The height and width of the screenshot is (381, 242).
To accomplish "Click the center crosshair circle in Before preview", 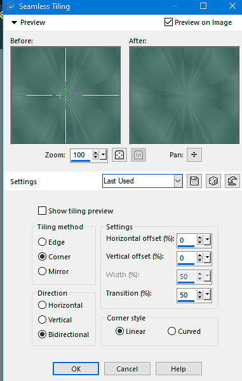I will pyautogui.click(x=65, y=95).
